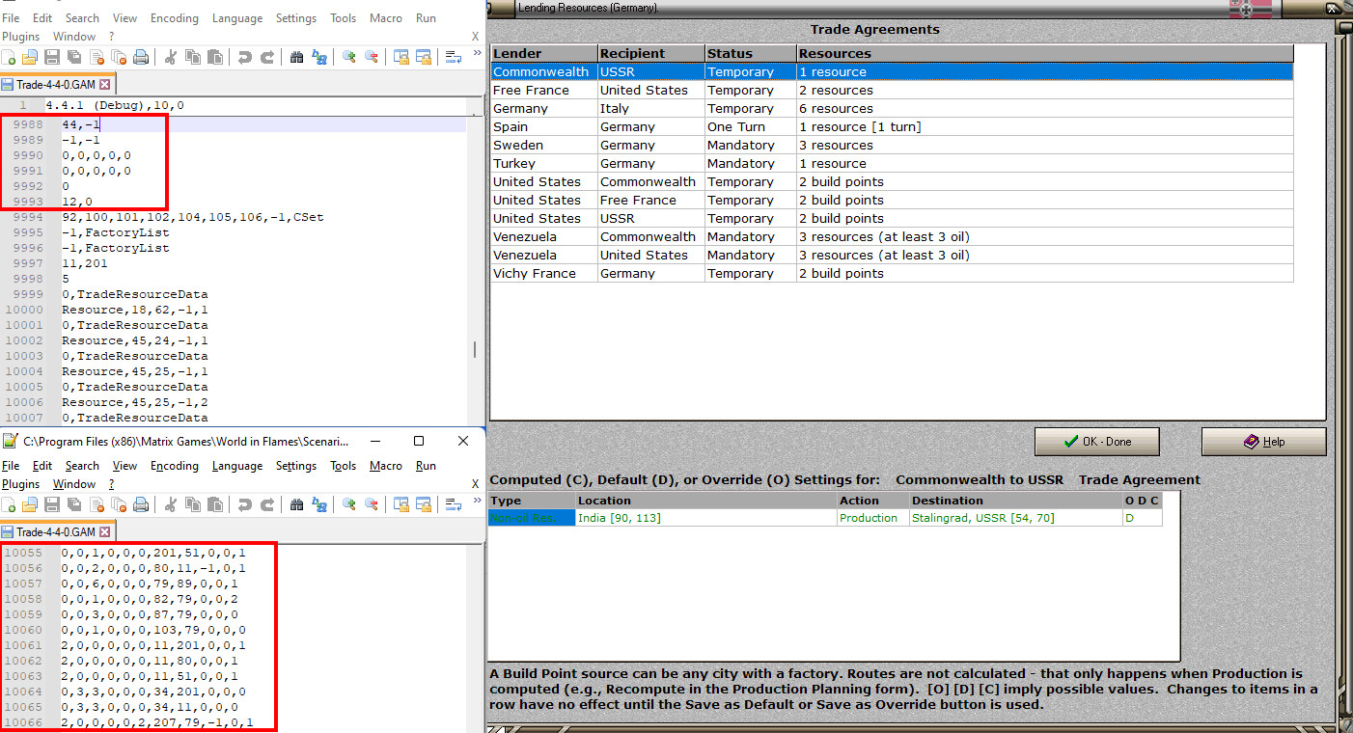Select Sweden to Germany Mandatory row

tap(892, 146)
